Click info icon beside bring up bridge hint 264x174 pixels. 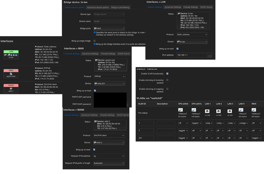point(95,44)
